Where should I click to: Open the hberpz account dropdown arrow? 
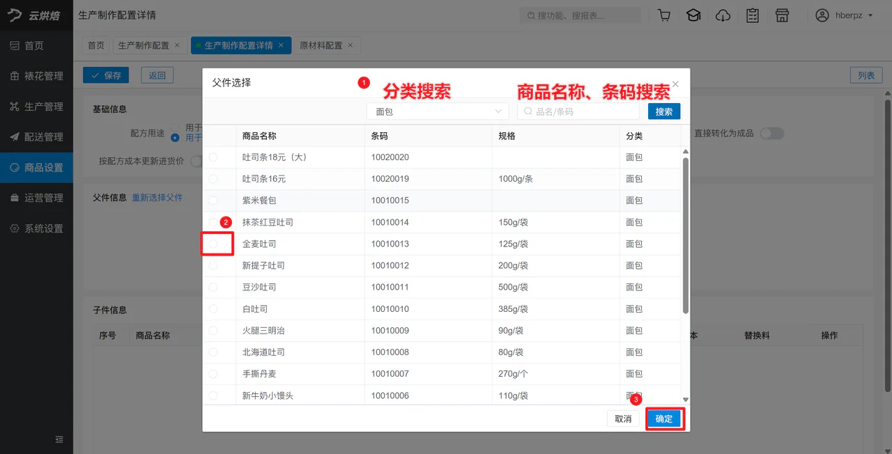click(870, 16)
